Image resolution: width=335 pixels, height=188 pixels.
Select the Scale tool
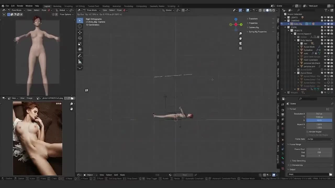[80, 44]
